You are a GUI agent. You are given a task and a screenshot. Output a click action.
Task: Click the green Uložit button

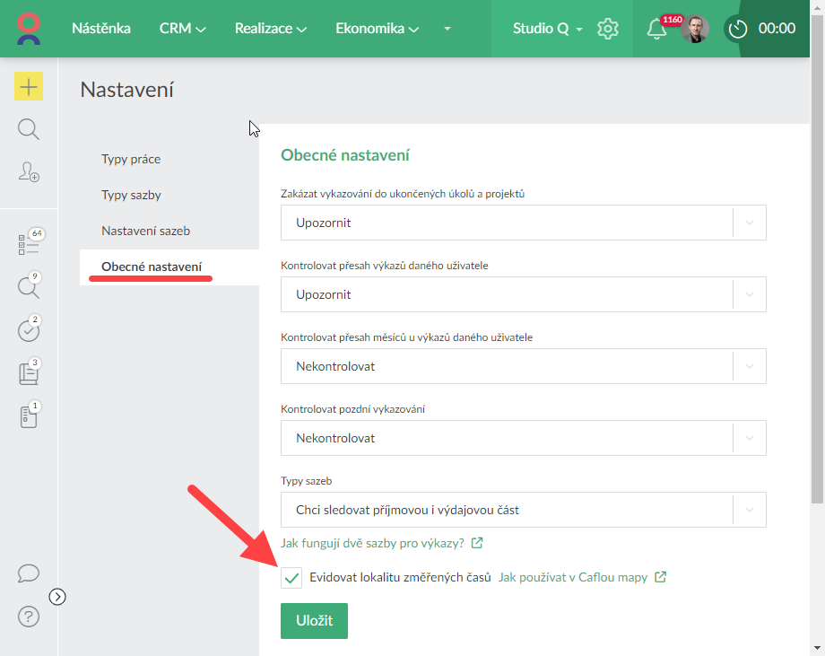314,621
